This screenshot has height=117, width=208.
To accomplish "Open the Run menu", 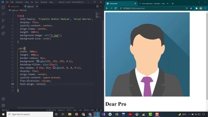I will (x=37, y=2).
